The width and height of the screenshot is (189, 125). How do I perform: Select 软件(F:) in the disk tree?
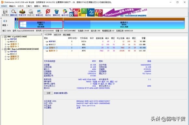14,59
